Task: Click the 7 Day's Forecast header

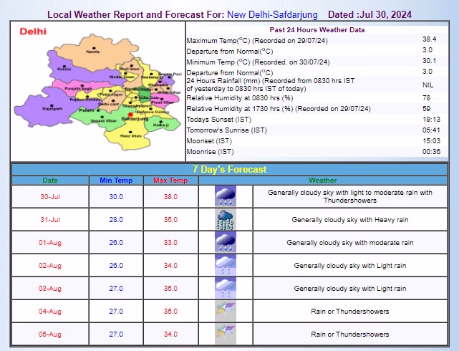Action: point(229,170)
